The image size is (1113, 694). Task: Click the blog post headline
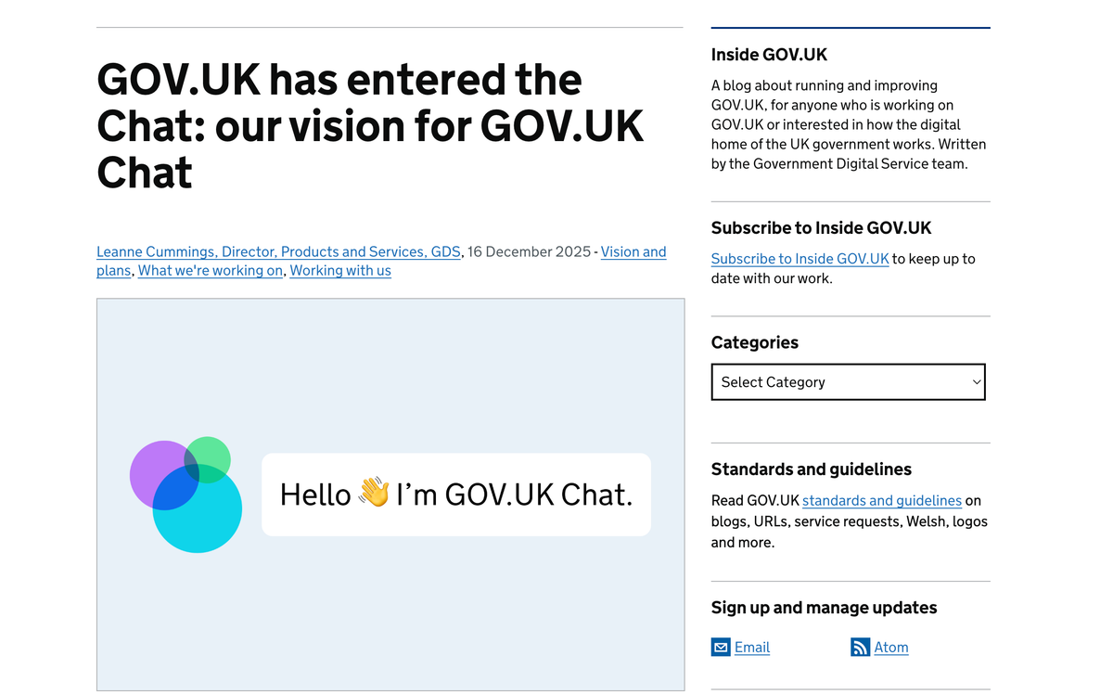coord(369,125)
